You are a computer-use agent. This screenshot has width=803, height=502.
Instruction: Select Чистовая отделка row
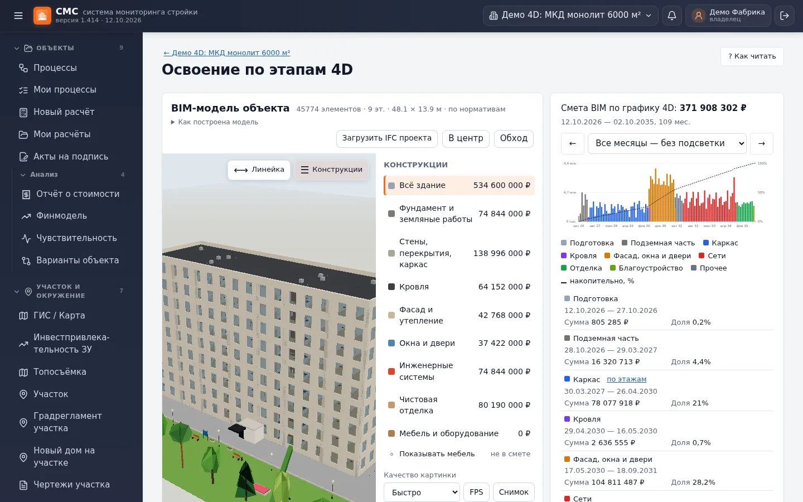coord(459,405)
